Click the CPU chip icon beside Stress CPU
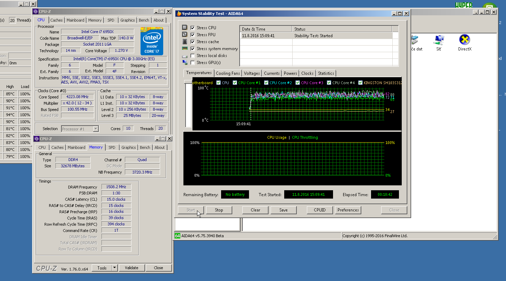 [185, 27]
